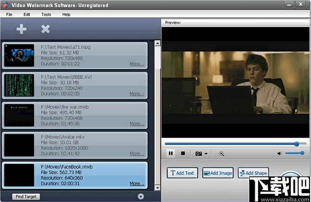Pause the preview playback
311x202 pixels.
[171, 153]
